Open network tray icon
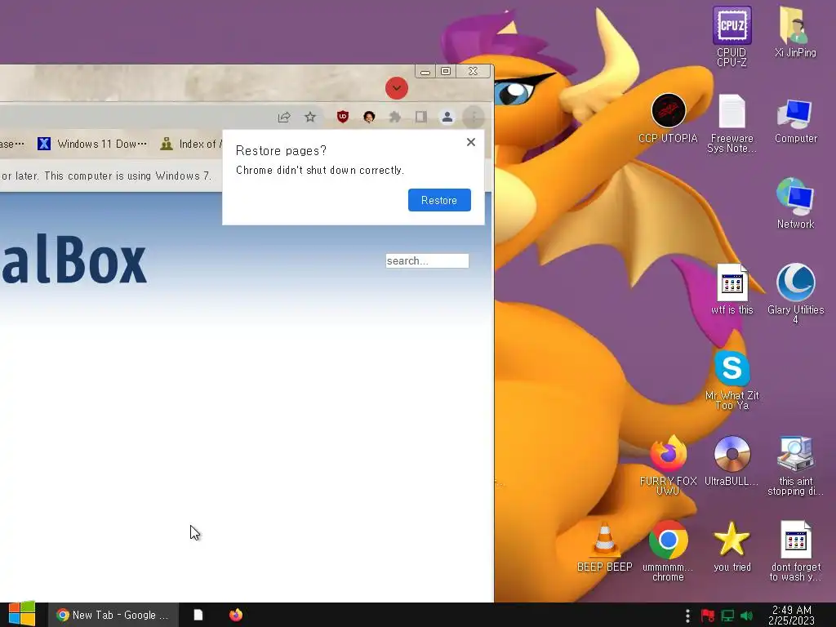The height and width of the screenshot is (627, 836). coord(727,616)
